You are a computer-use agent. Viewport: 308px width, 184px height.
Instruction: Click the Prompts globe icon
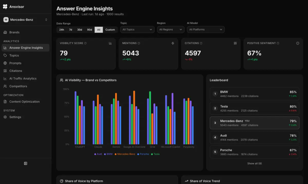(5, 63)
